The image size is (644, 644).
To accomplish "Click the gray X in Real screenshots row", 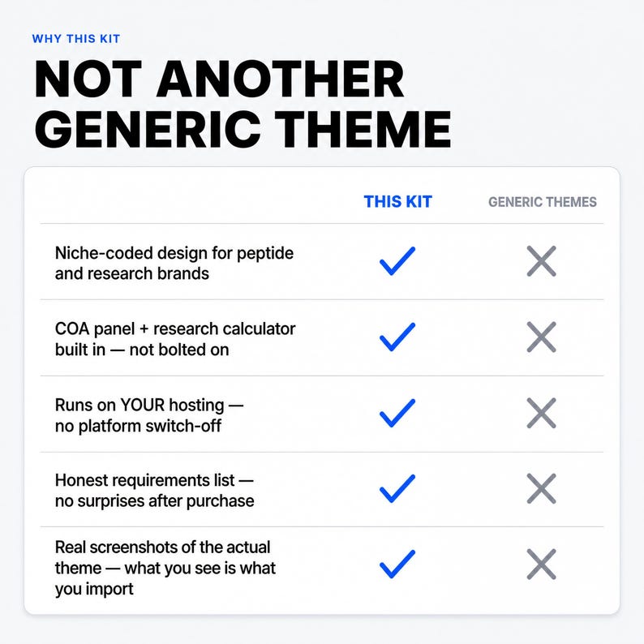I will click(541, 564).
